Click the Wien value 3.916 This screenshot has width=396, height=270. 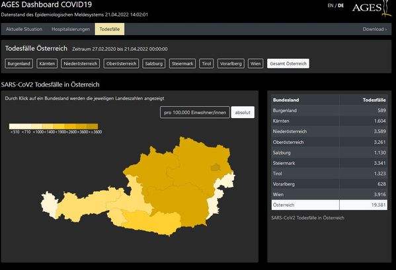(380, 194)
